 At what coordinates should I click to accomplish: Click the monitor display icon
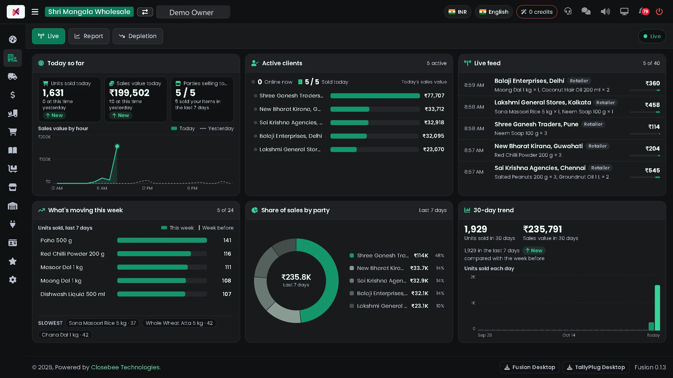[624, 11]
